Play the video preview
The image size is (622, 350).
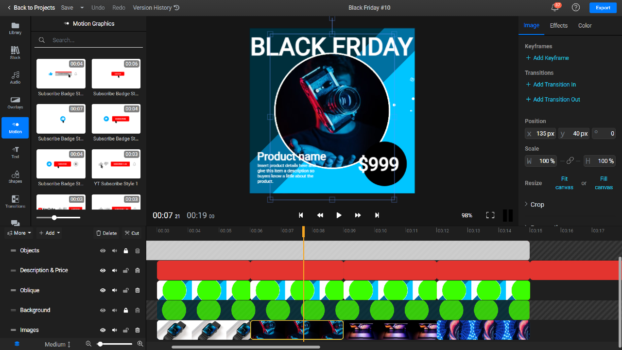pos(339,215)
